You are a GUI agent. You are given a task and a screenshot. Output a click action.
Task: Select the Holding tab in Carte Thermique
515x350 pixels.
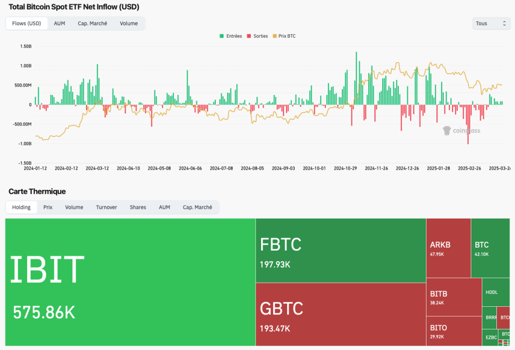21,207
